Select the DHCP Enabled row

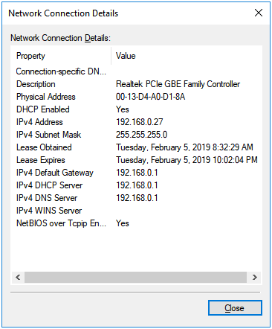click(x=136, y=109)
